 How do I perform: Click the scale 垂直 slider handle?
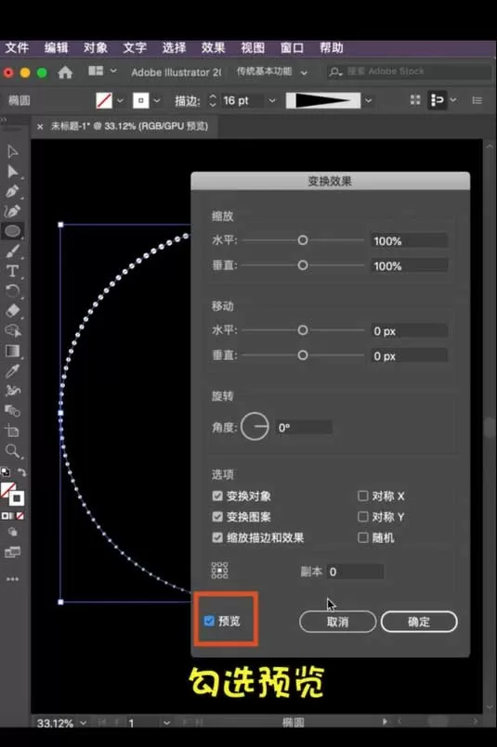point(303,264)
